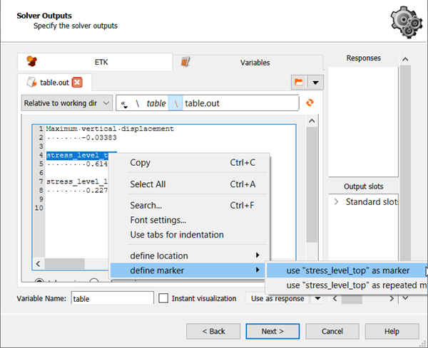Reload file with orange refresh icon
The image size is (428, 348).
click(x=310, y=102)
